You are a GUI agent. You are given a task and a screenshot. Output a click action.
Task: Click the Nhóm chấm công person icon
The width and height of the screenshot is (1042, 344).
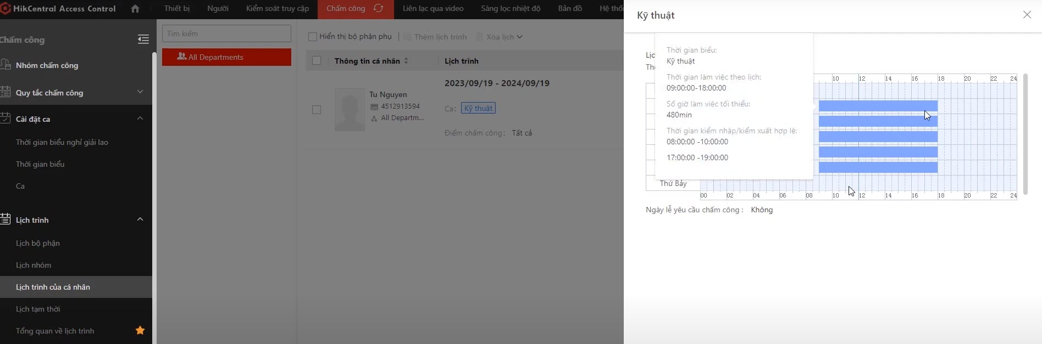[5, 65]
